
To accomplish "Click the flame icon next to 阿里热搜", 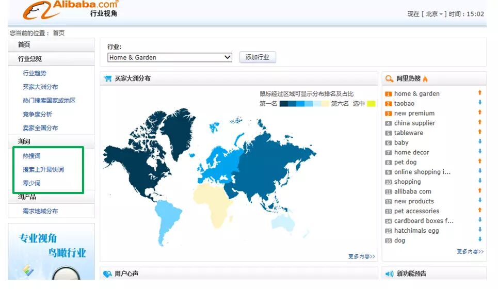I will (425, 78).
